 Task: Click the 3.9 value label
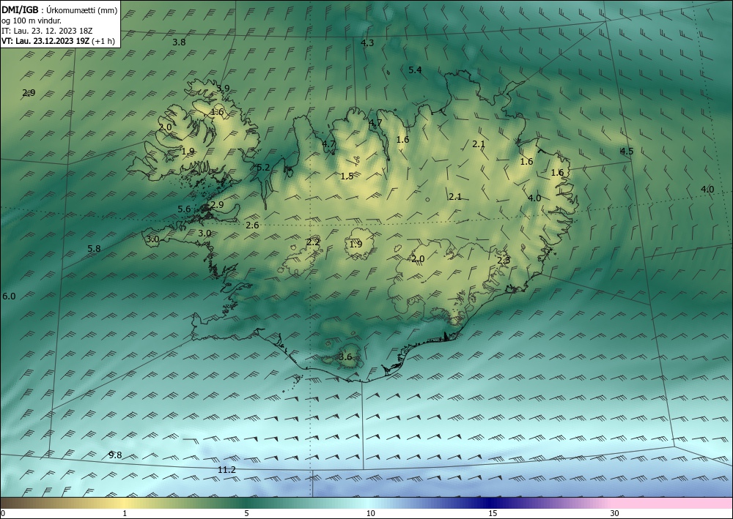click(x=223, y=89)
